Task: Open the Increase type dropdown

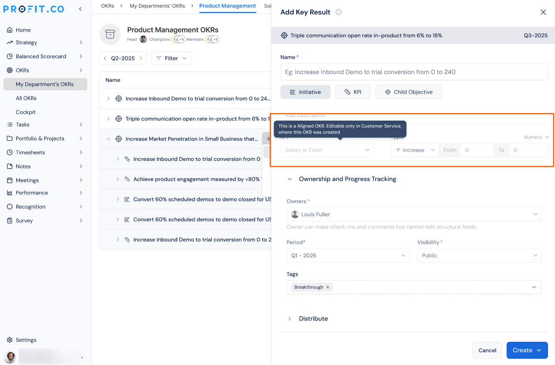Action: (415, 150)
